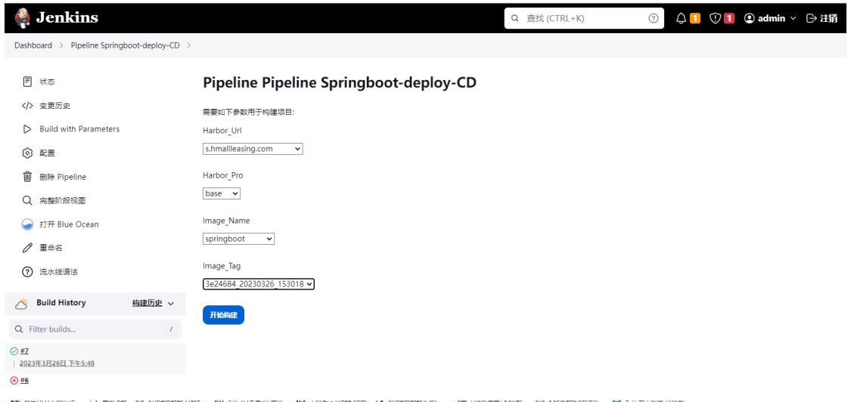Click the security shield warning icon
The width and height of the screenshot is (851, 402).
point(715,18)
